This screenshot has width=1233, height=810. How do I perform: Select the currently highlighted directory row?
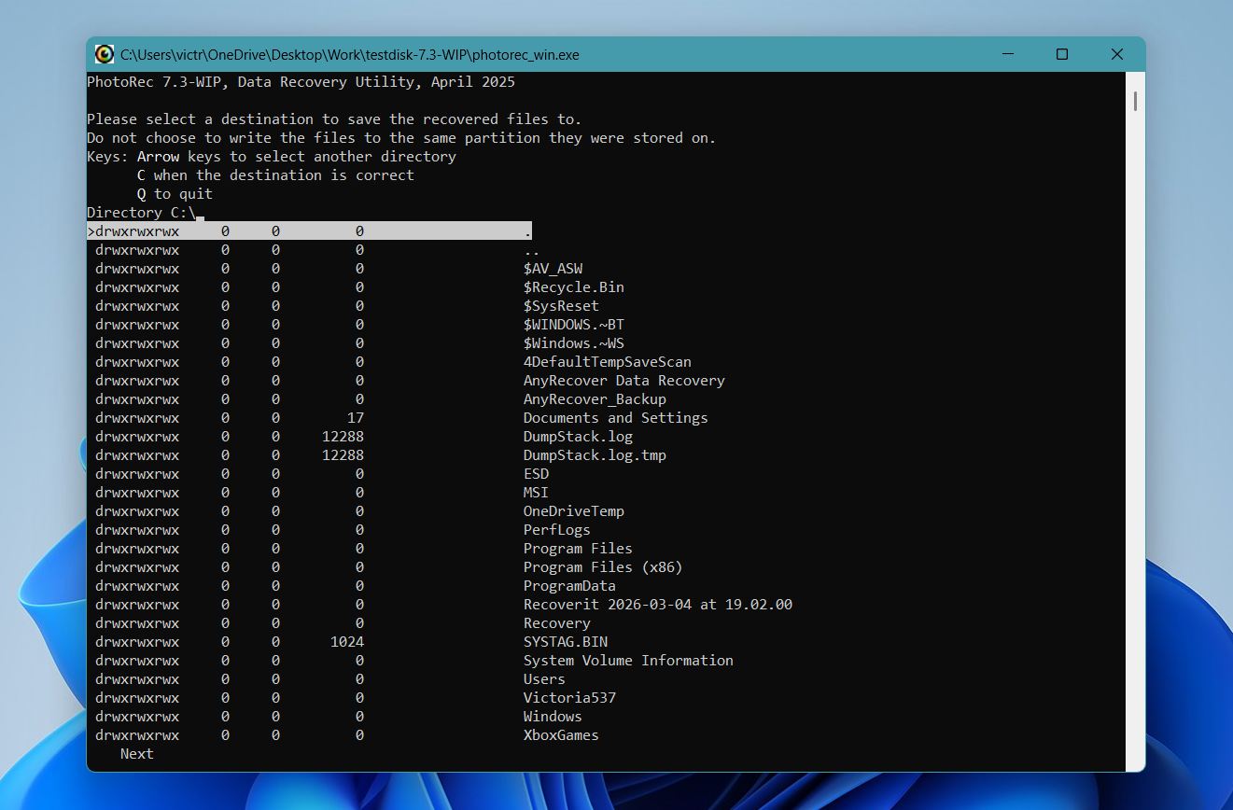(x=308, y=230)
